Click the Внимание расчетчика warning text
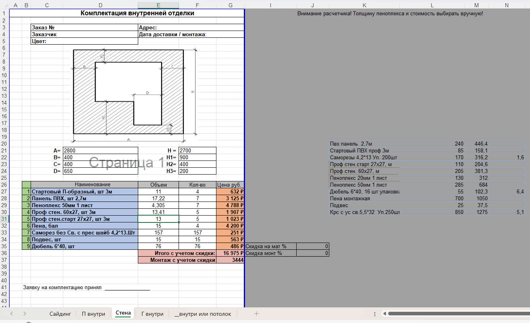 pos(390,13)
